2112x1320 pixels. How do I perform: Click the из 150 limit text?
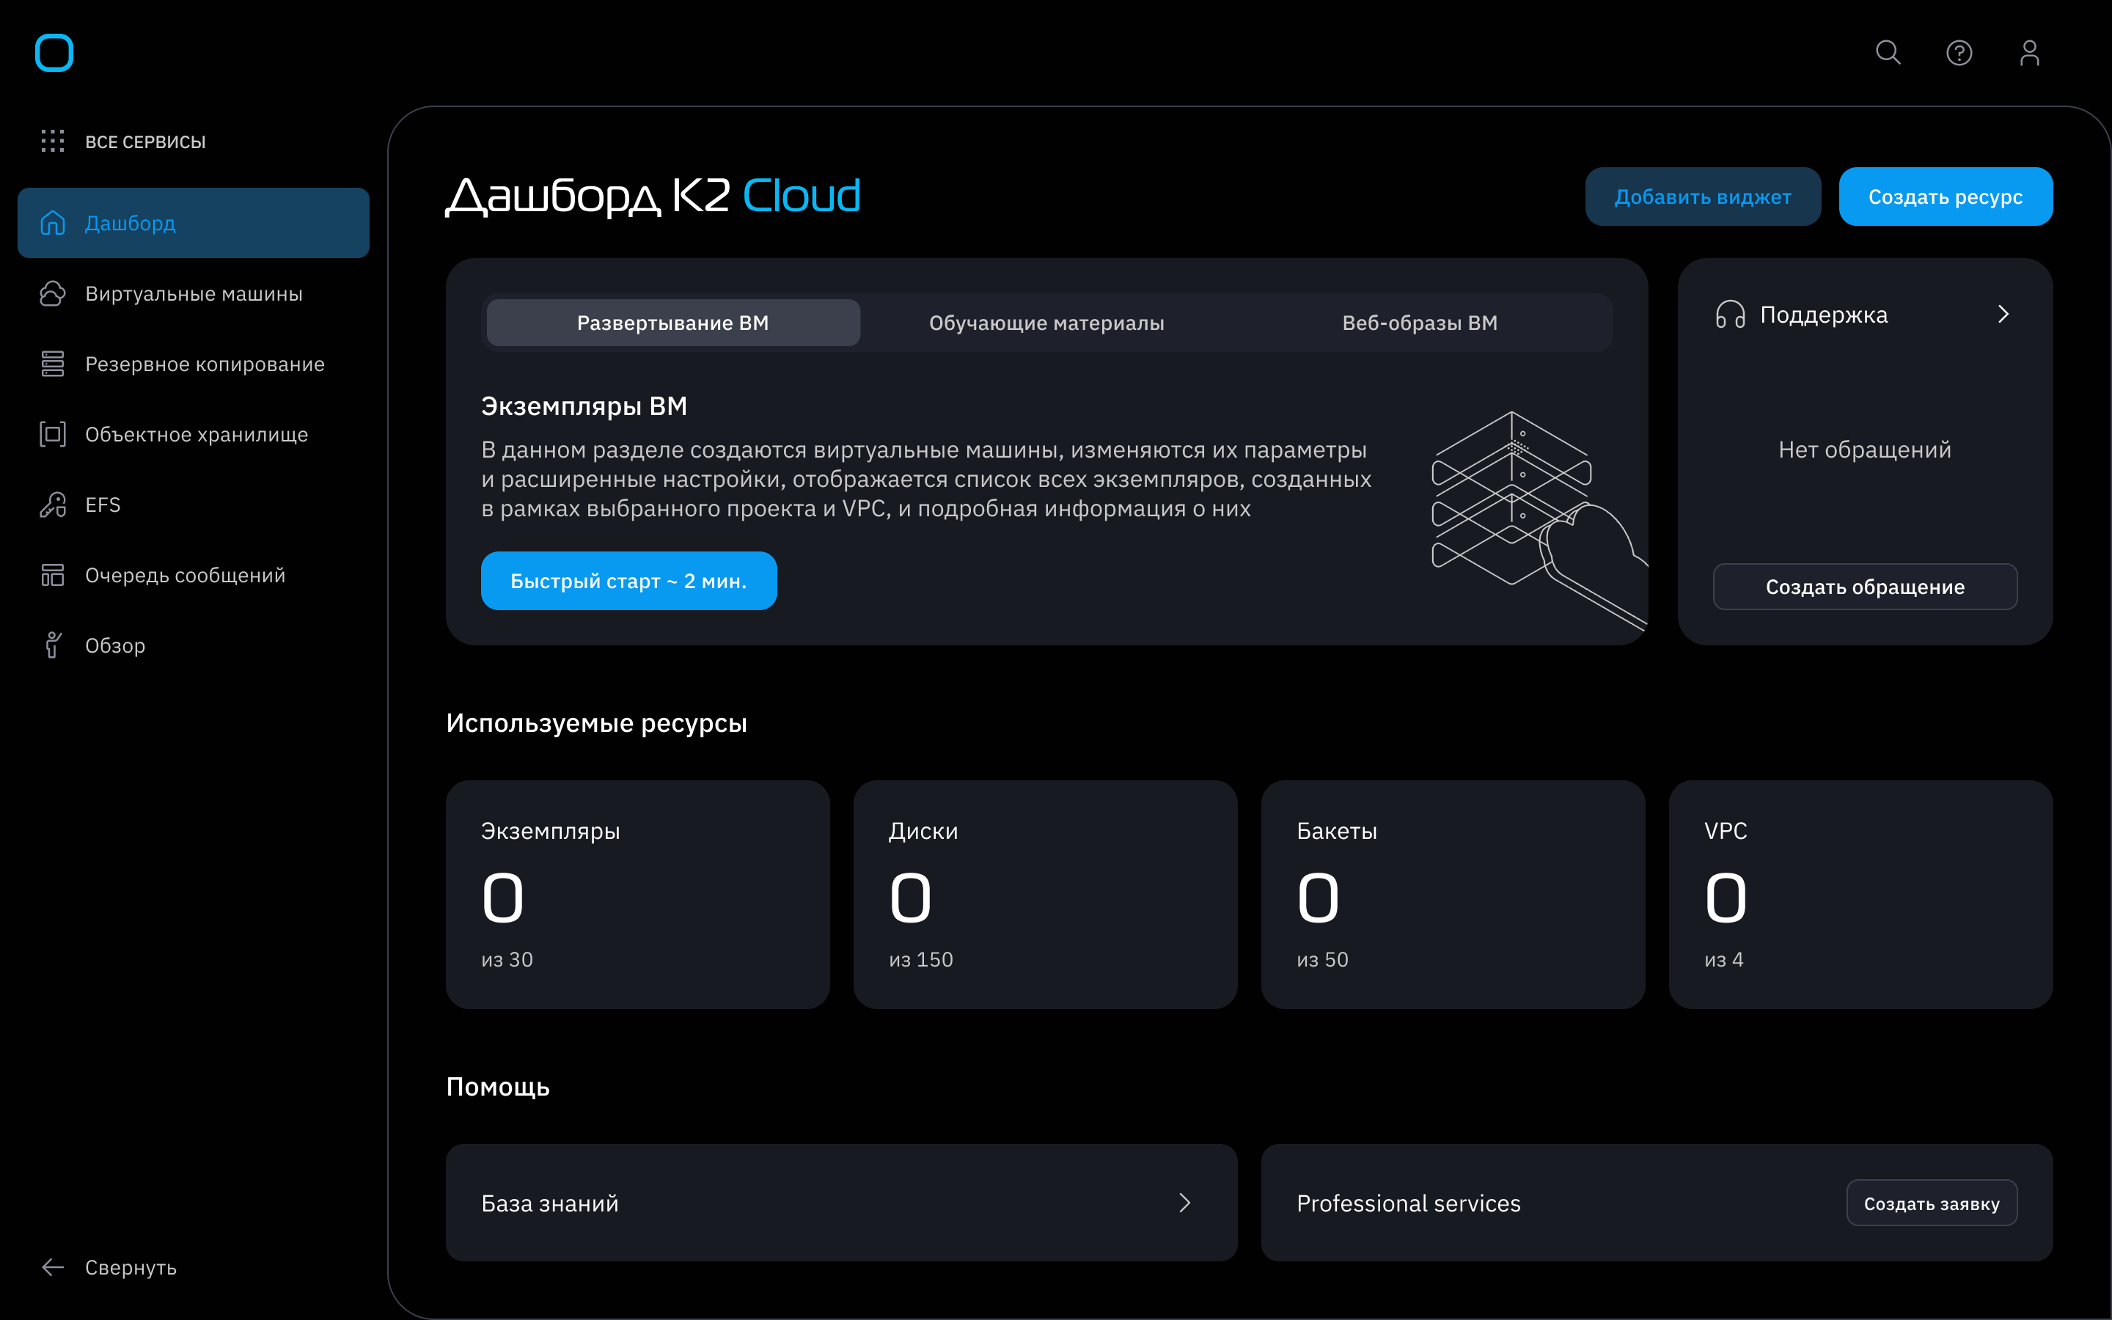coord(921,959)
